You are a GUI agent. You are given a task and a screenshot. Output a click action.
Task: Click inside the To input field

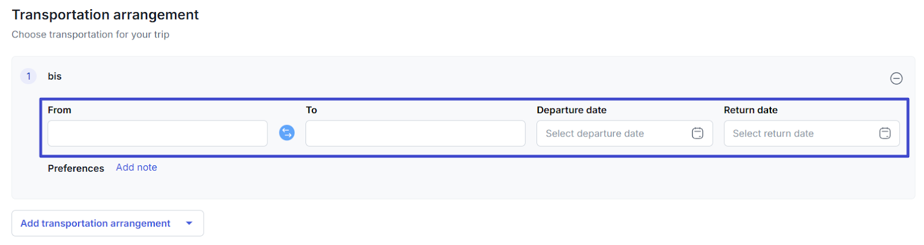pos(415,133)
